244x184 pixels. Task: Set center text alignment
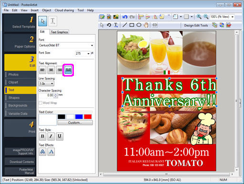(x=51, y=70)
